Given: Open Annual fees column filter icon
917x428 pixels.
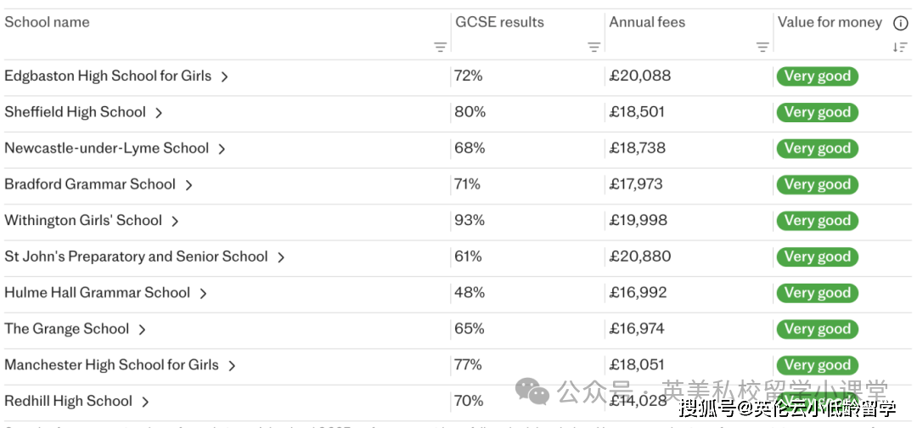Looking at the screenshot, I should [762, 48].
